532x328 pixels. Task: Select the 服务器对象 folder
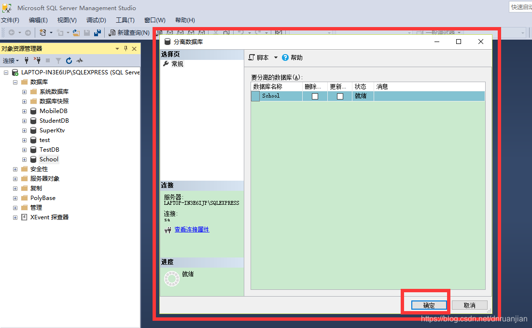pos(45,179)
